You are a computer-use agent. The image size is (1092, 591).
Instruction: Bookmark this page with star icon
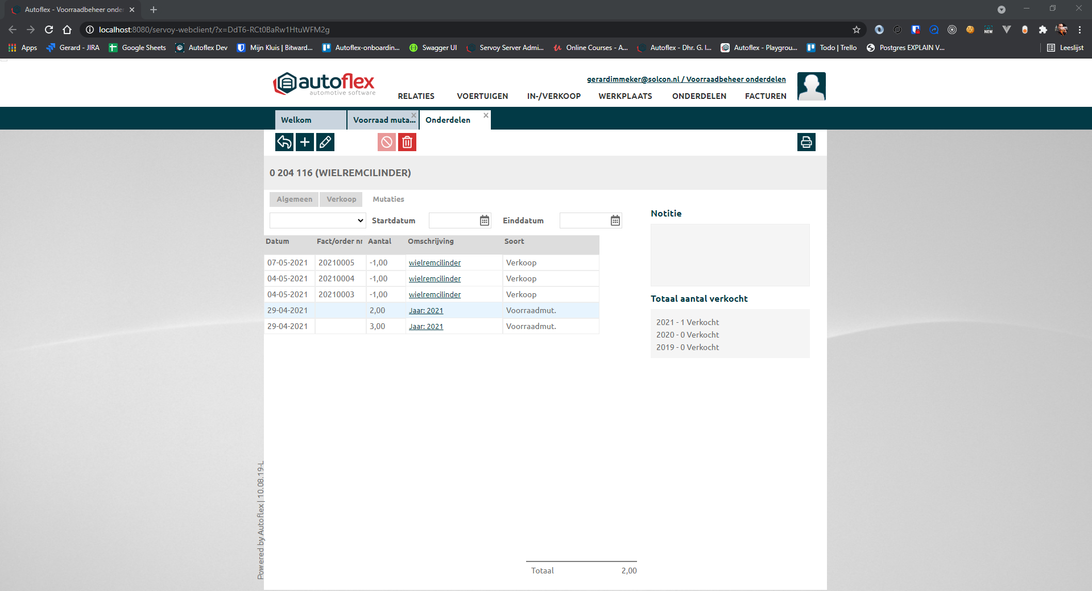[857, 30]
